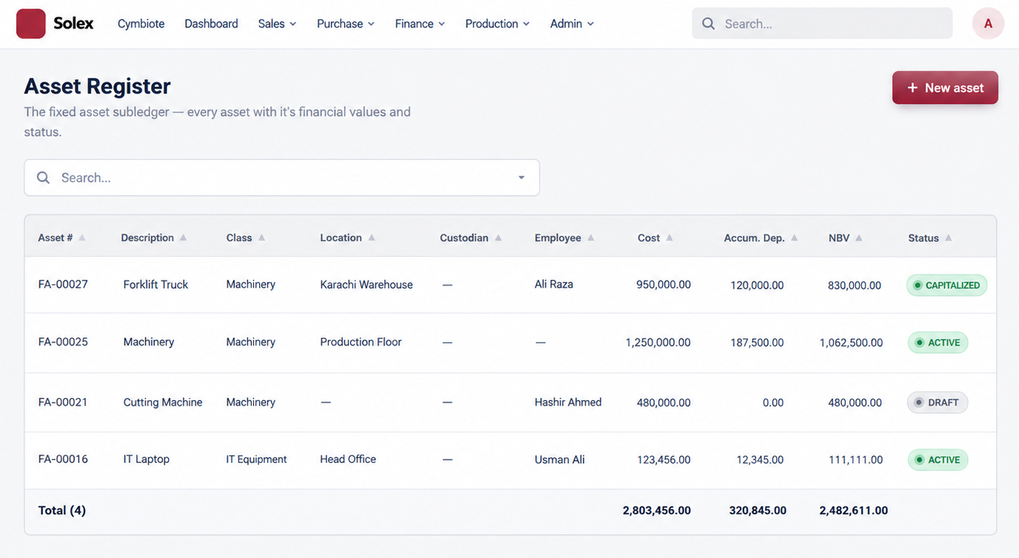Expand the Production menu
Screen dimensions: 1019x558
(497, 23)
